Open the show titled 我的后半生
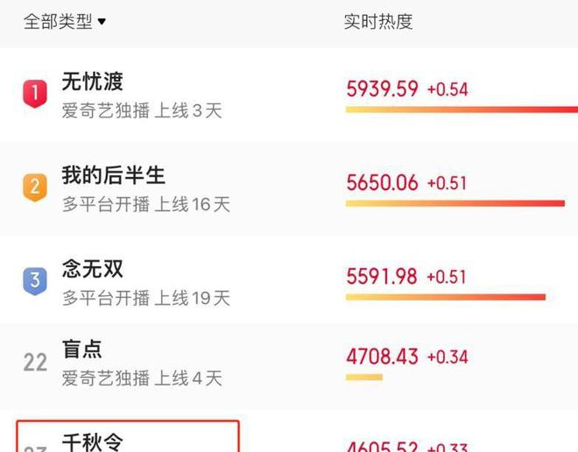The image size is (578, 452). click(113, 174)
